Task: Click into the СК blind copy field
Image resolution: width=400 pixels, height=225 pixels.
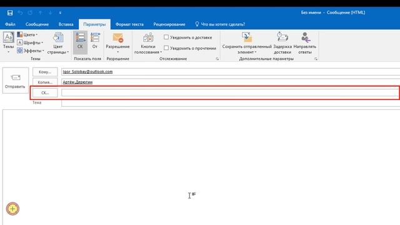Action: (x=230, y=93)
